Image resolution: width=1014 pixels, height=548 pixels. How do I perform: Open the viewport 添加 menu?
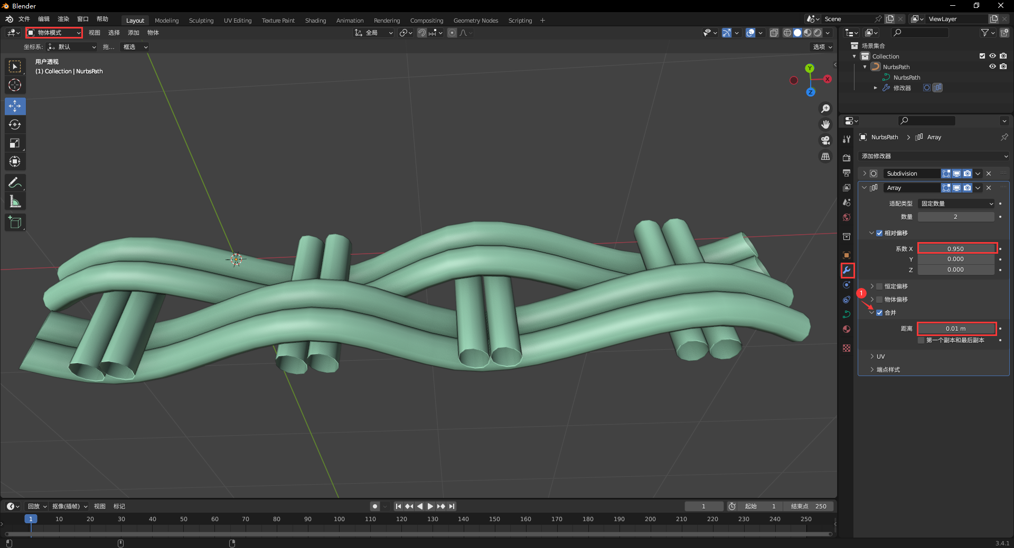pos(134,33)
